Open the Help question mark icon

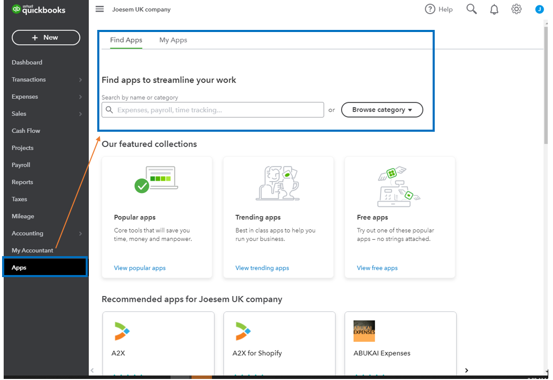pyautogui.click(x=430, y=9)
